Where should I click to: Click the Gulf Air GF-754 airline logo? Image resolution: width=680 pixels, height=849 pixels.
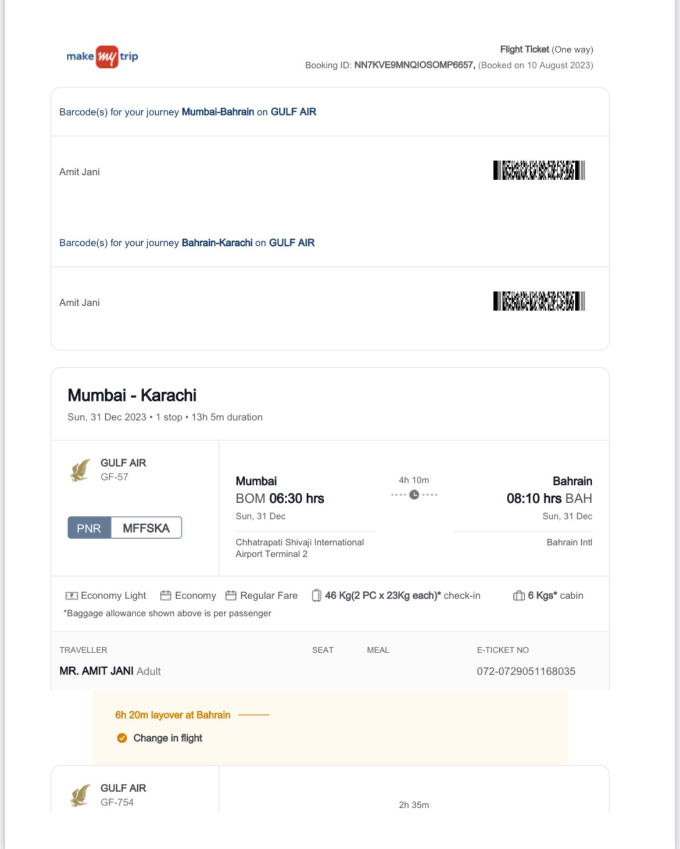[x=81, y=796]
